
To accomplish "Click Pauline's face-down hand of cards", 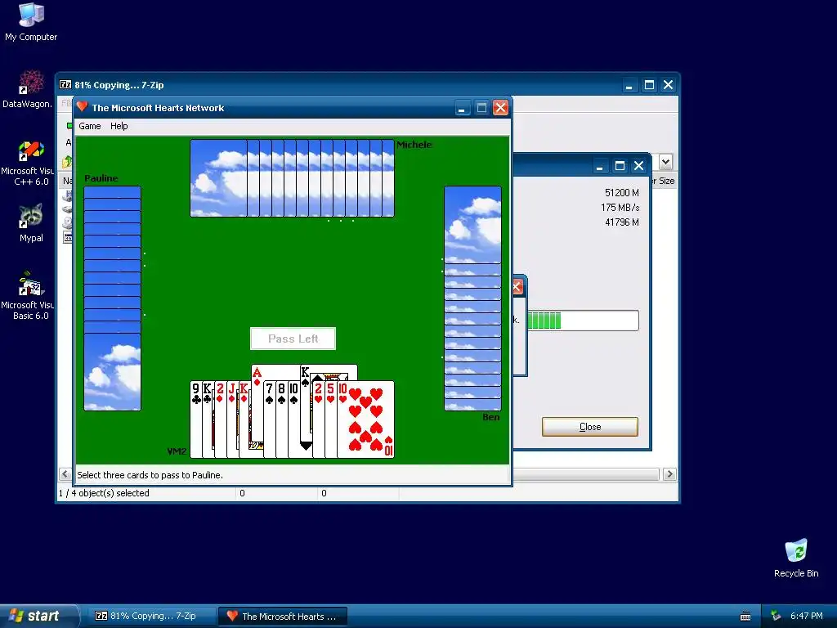I will (x=112, y=298).
